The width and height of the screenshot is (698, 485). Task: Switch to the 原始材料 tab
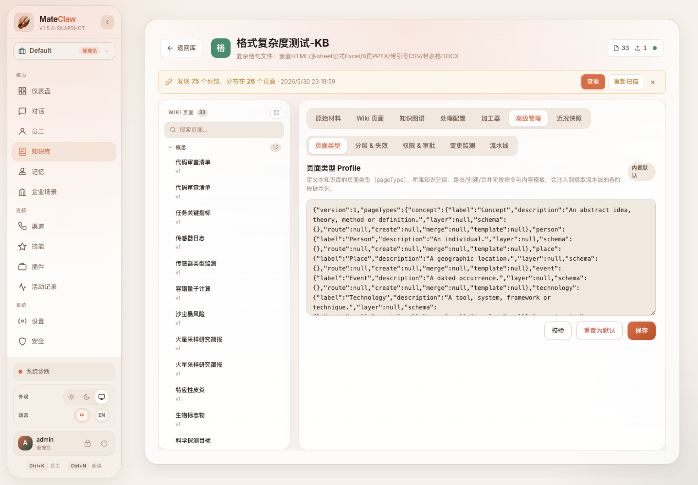pyautogui.click(x=328, y=118)
